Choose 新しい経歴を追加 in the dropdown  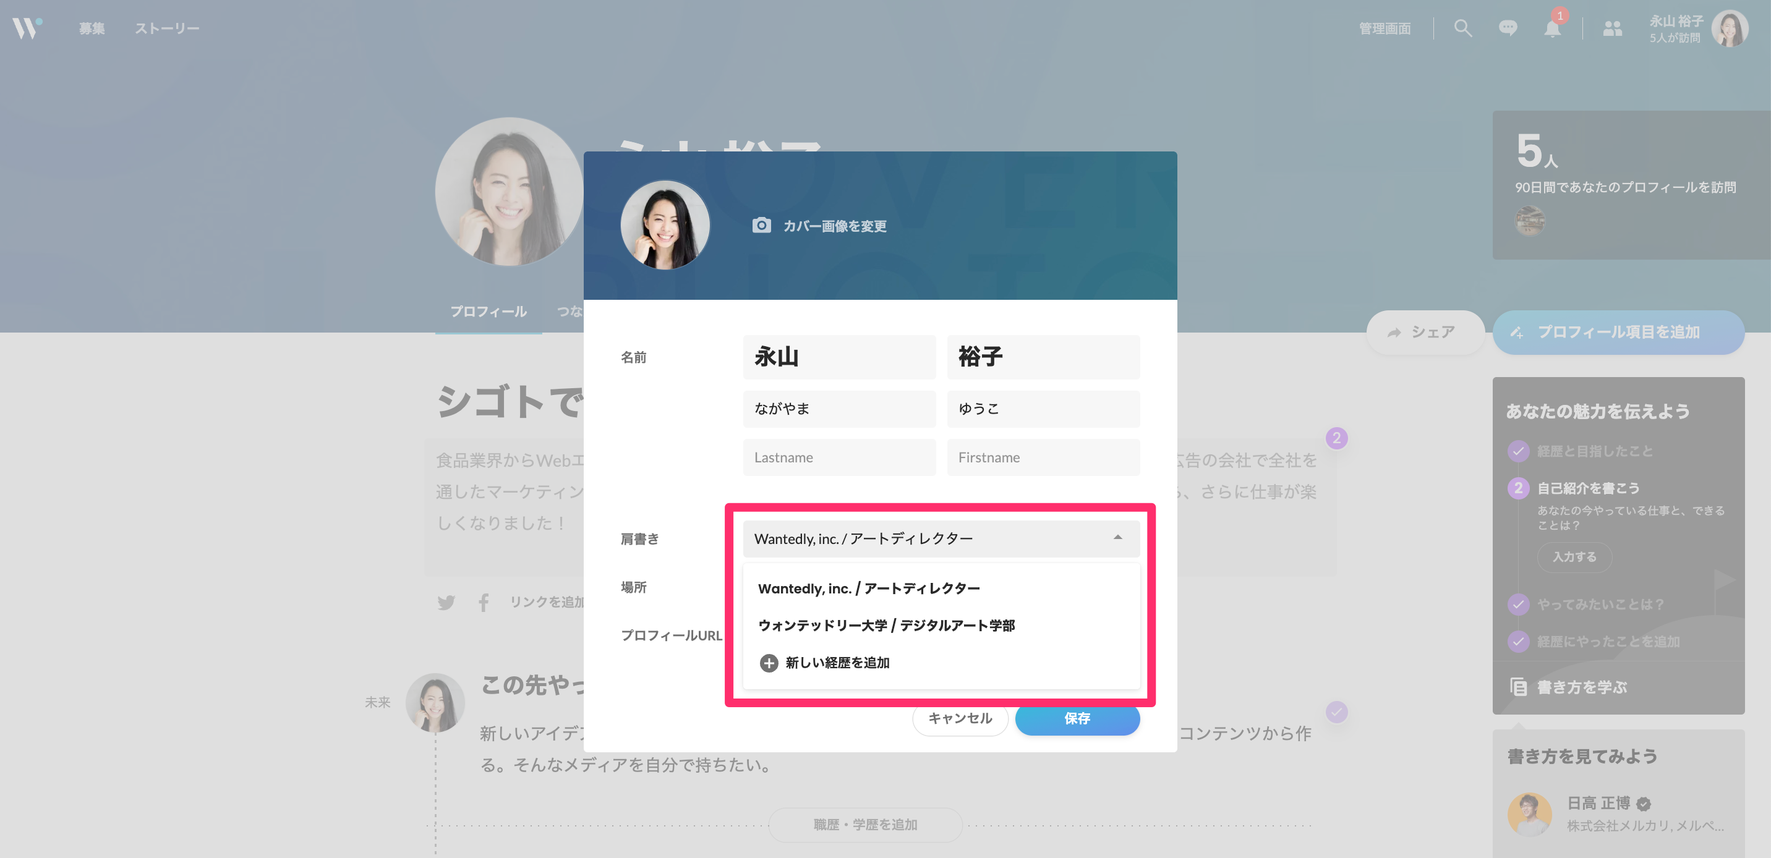[x=941, y=663]
